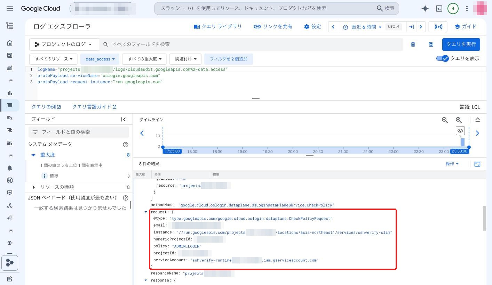
Task: Collapse the timeline panel chevron
Action: pyautogui.click(x=477, y=120)
